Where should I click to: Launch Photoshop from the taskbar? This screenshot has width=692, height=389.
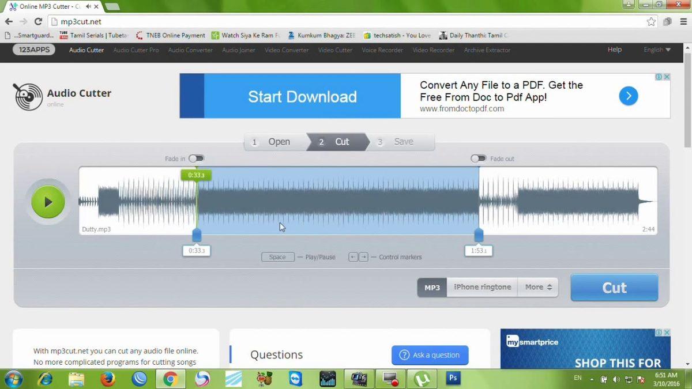coord(453,379)
